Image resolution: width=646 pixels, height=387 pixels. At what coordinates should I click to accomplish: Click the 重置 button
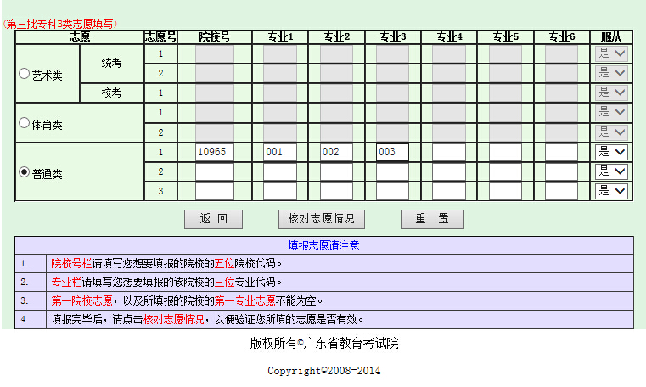(x=432, y=219)
